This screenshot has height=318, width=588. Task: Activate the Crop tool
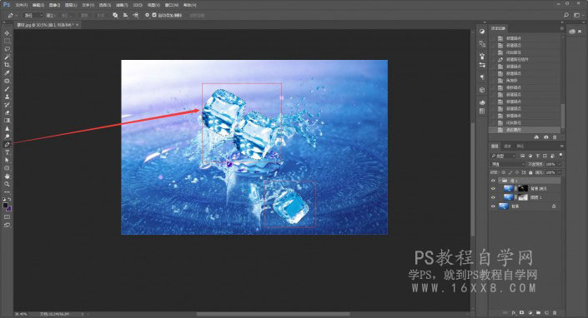(7, 65)
